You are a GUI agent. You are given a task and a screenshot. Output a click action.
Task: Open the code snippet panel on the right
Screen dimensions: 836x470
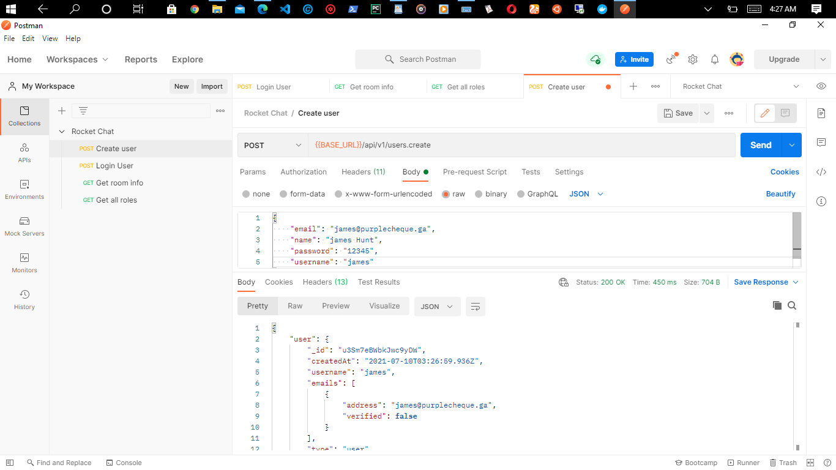pos(821,173)
